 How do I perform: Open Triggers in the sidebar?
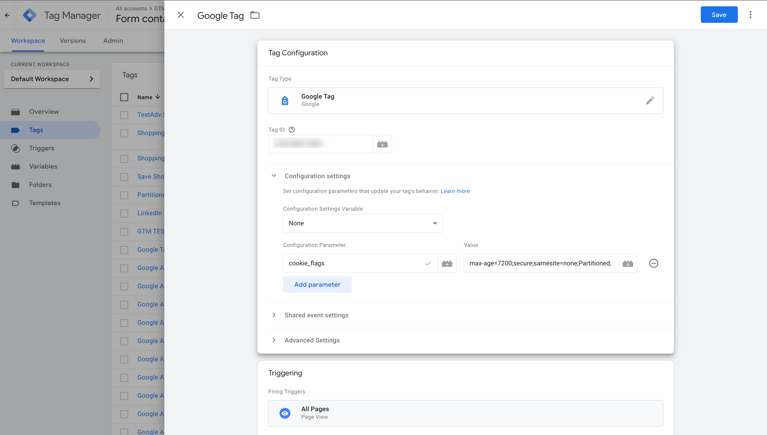click(x=42, y=148)
